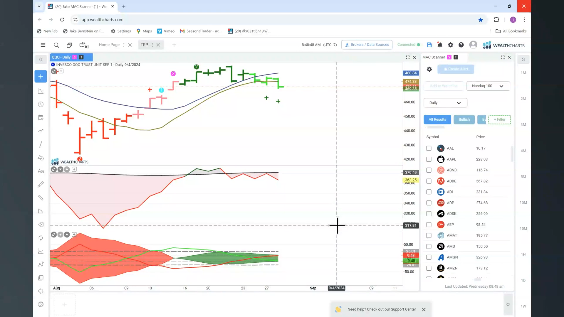This screenshot has height=317, width=564.
Task: Bookmark star in address bar
Action: [481, 20]
